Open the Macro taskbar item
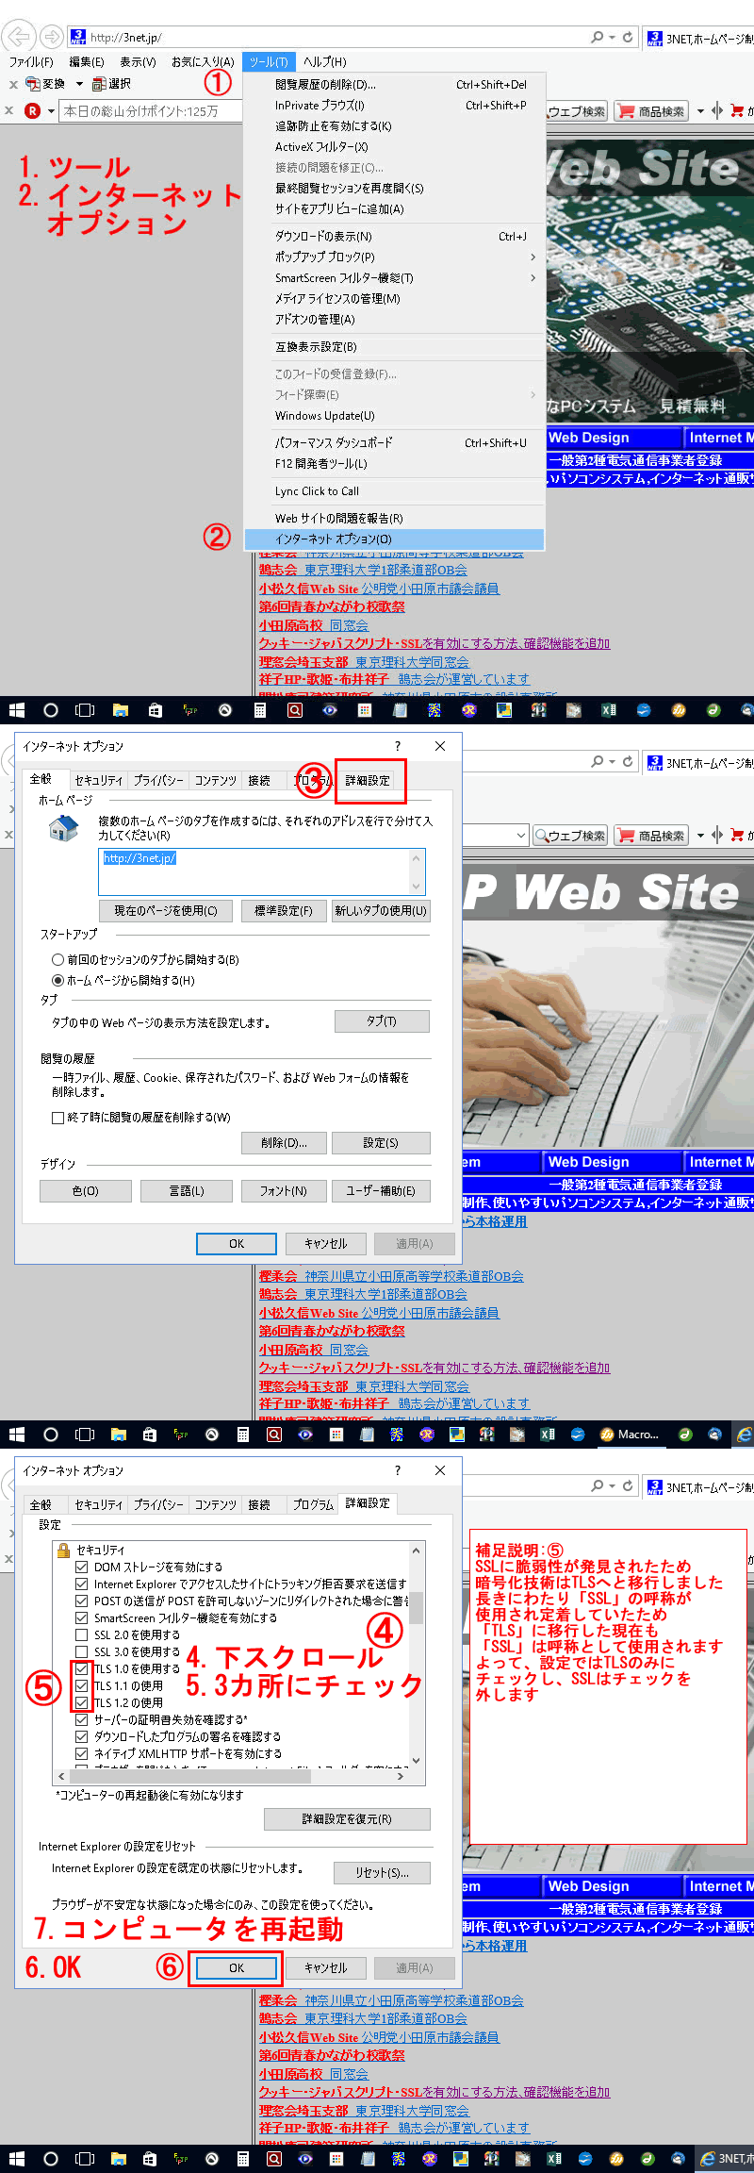 tap(631, 1435)
